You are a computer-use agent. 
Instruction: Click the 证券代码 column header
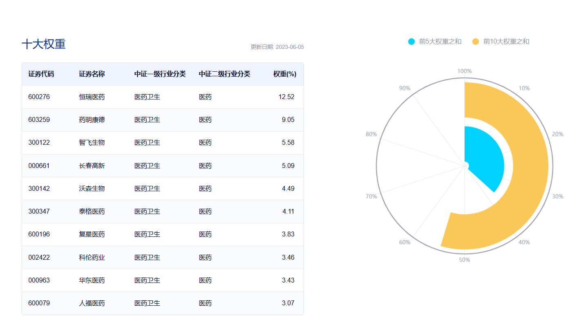[41, 74]
